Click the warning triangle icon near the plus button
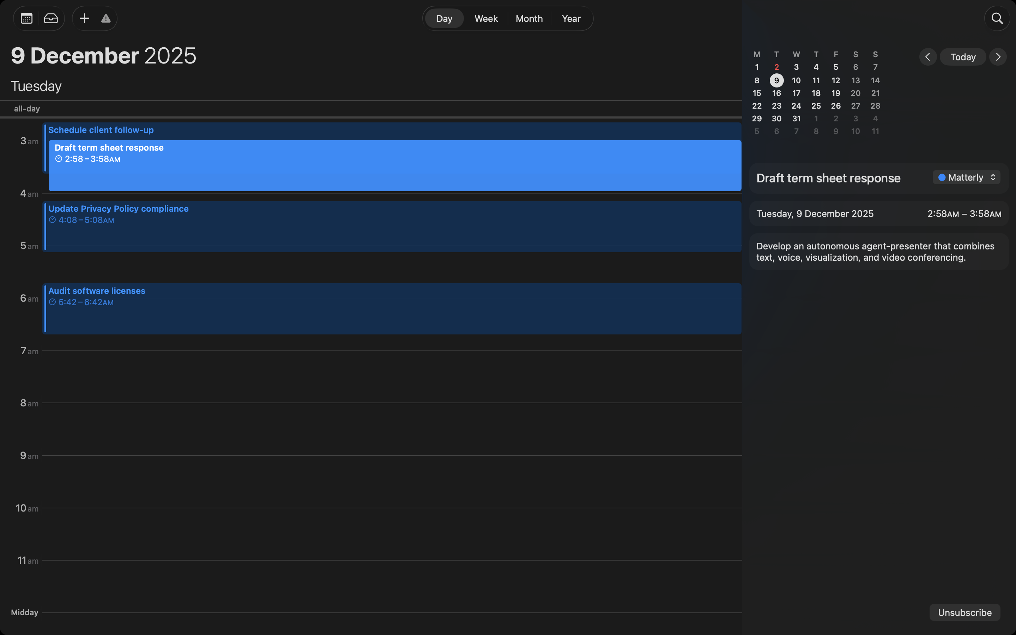Screen dimensions: 1016x635 pos(105,18)
